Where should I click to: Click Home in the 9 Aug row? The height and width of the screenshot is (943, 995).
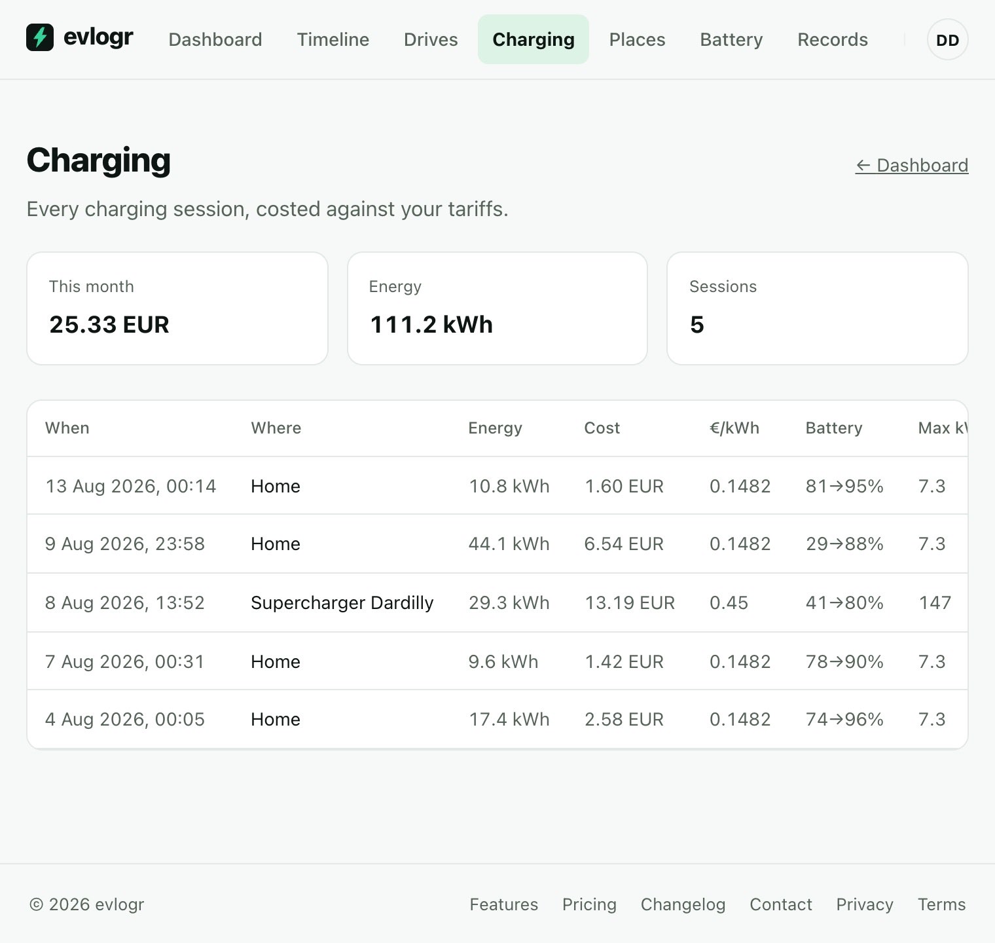coord(276,544)
